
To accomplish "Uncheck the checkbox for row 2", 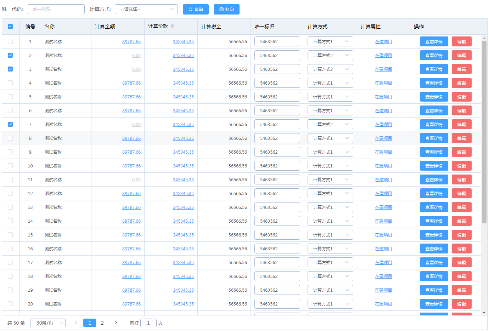I will (10, 55).
